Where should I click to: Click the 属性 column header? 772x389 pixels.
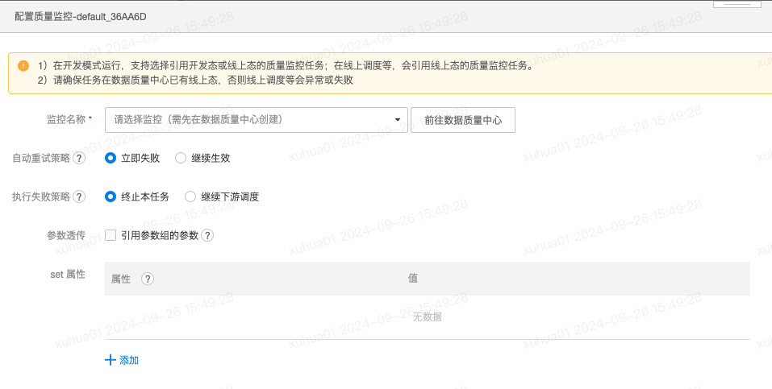121,279
